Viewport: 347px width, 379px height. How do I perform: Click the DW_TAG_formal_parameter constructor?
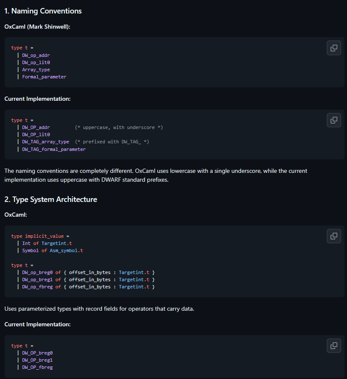[54, 149]
